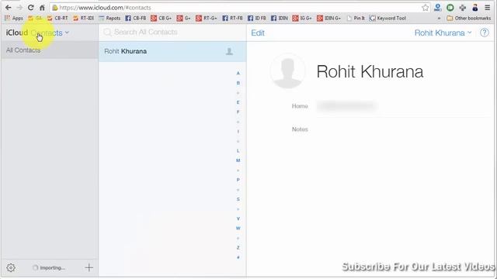Open the Rohit Khurana account dropdown
497x279 pixels.
pyautogui.click(x=443, y=33)
